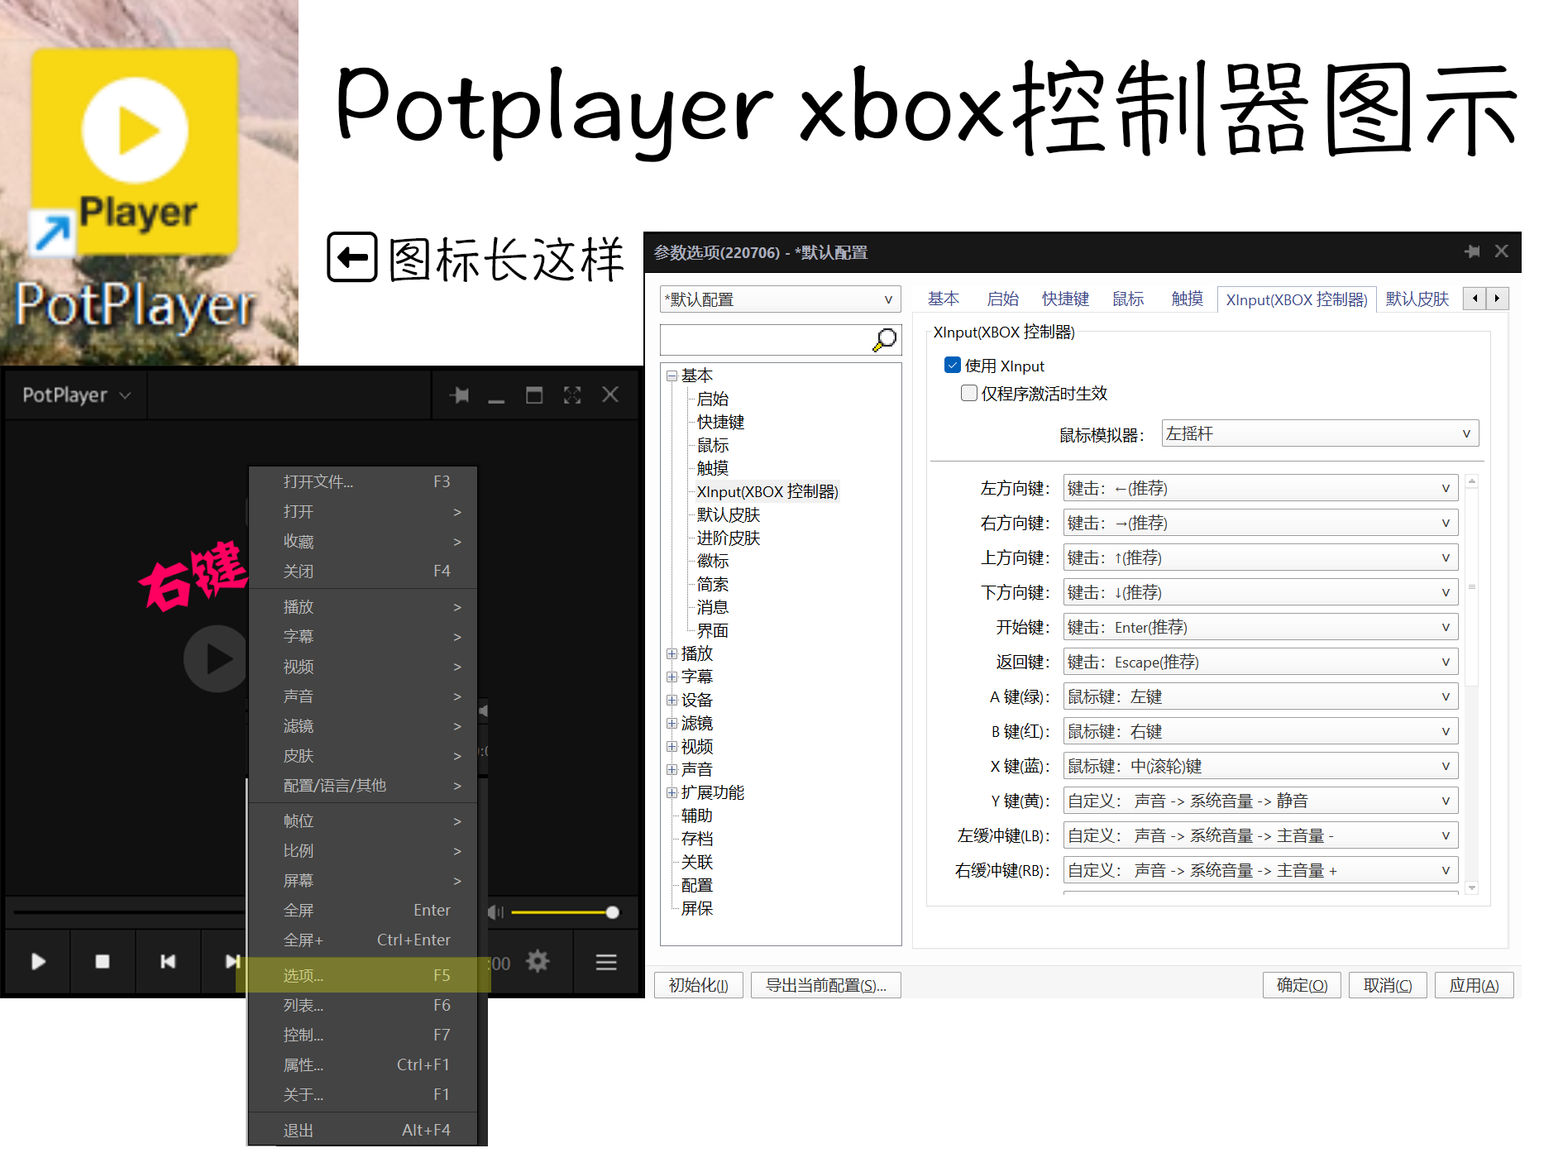The width and height of the screenshot is (1563, 1172).
Task: Click the large center play circle in the PotPlayer window
Action: [216, 659]
